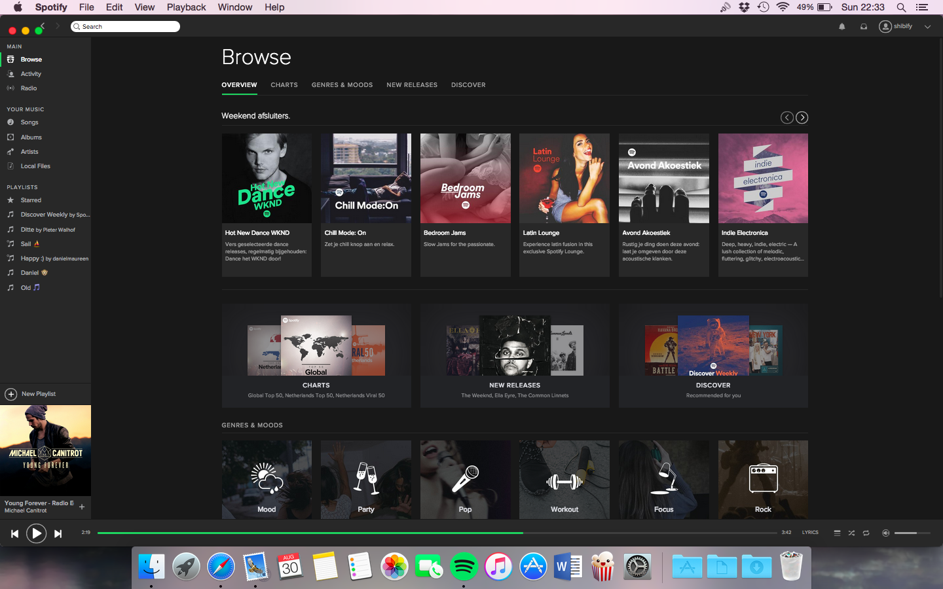Open the Workout genre tile

click(564, 480)
